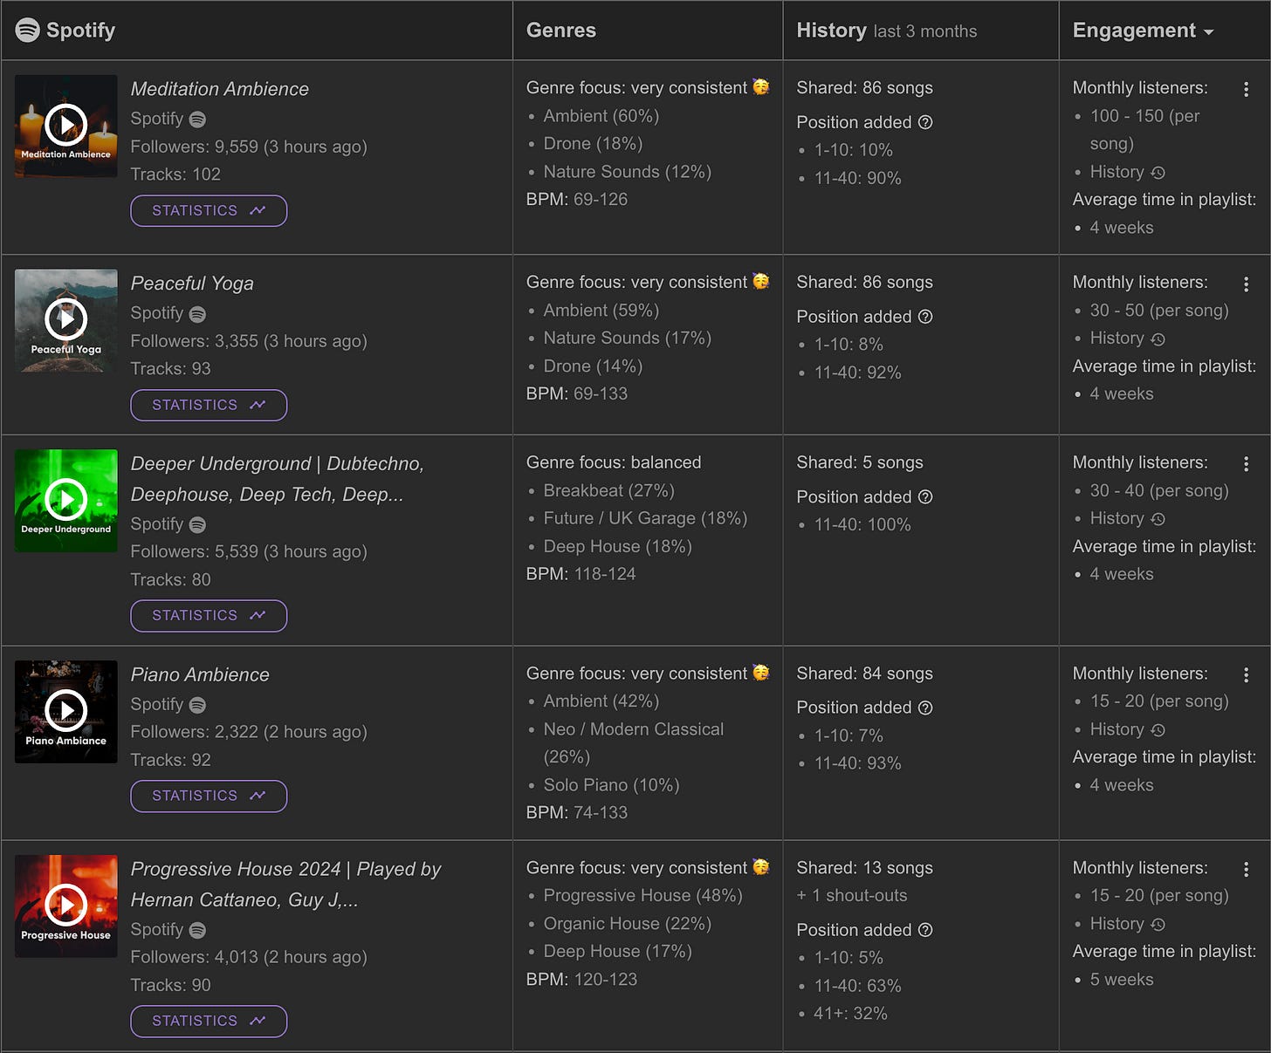Screen dimensions: 1271x1053
Task: Select 'Followers: 9,559 (3 hours ago)' text
Action: (x=249, y=147)
